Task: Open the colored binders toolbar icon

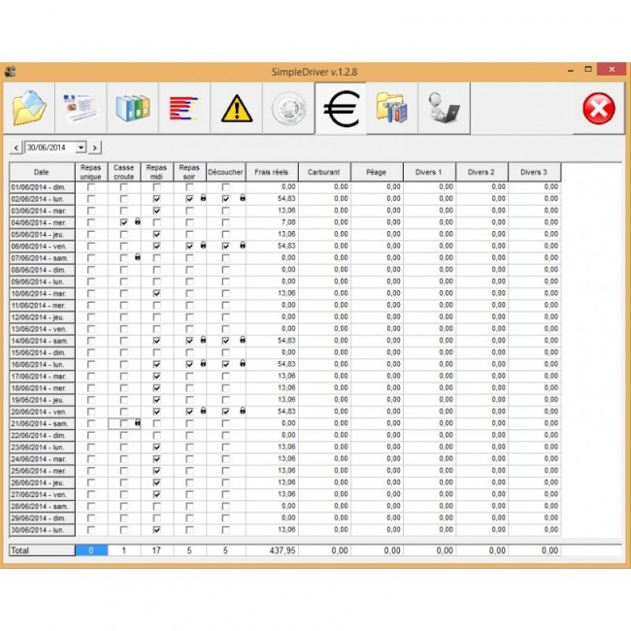Action: (x=132, y=109)
